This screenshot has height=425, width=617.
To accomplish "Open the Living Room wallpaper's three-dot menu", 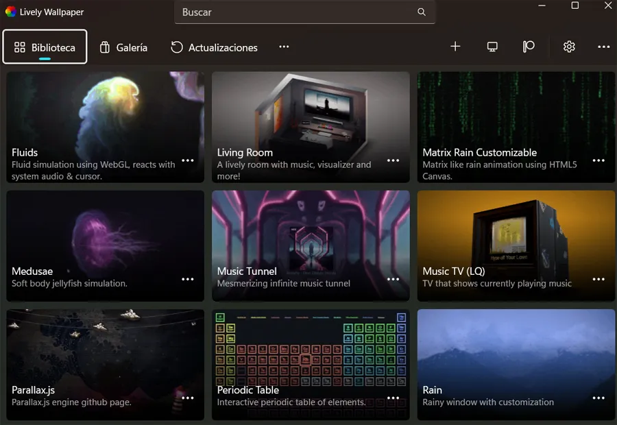I will pyautogui.click(x=393, y=160).
